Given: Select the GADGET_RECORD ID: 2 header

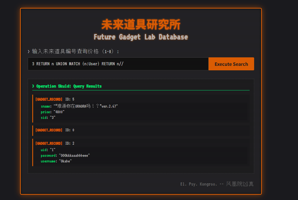Looking at the screenshot, I should (x=55, y=143).
